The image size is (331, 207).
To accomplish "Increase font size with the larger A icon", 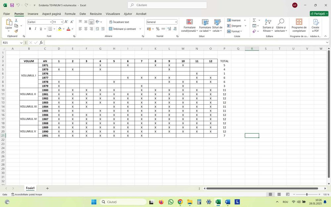I will coord(66,22).
